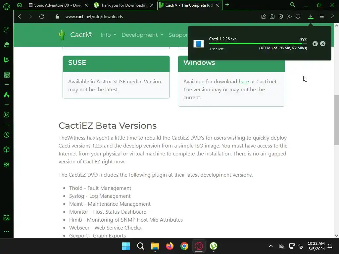The image size is (339, 254).
Task: Open the My Flow send icon
Action: click(289, 17)
